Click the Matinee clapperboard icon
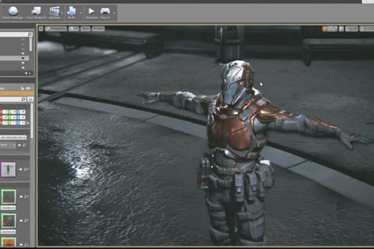Viewport: 374px width, 249px height. tap(54, 12)
